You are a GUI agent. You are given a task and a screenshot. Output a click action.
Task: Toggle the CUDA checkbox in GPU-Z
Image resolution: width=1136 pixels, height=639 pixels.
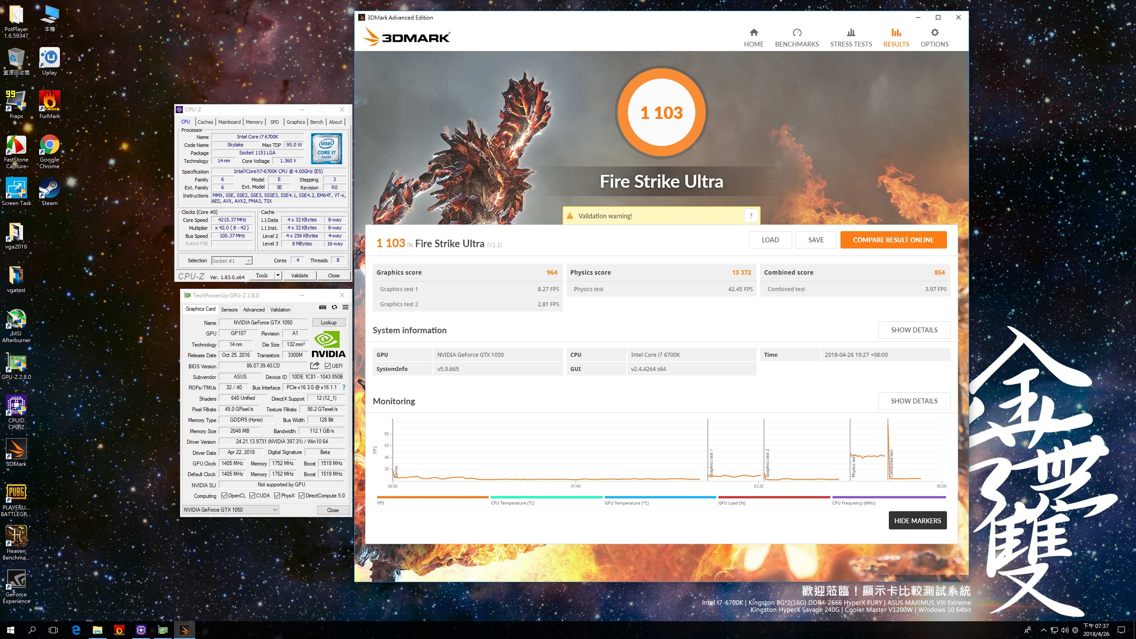[252, 496]
